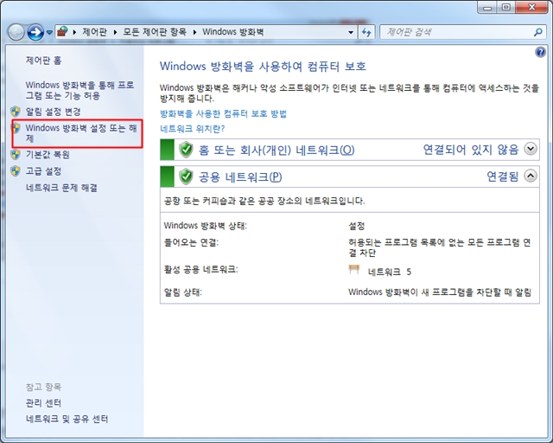Open the recent pages dropdown arrow
Image resolution: width=553 pixels, height=443 pixels.
pyautogui.click(x=49, y=33)
